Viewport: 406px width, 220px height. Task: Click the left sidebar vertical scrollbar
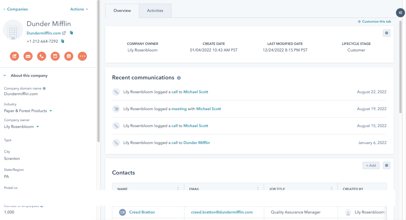98,71
